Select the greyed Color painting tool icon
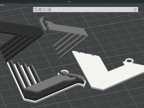The image size is (144, 108). pyautogui.click(x=114, y=10)
